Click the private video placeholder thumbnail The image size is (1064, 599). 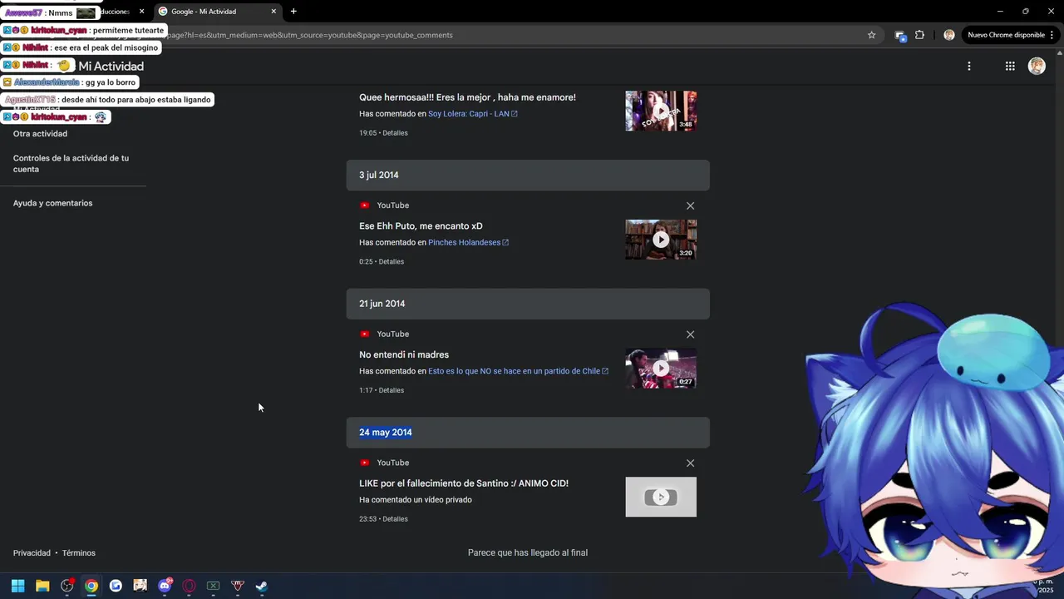click(x=661, y=497)
